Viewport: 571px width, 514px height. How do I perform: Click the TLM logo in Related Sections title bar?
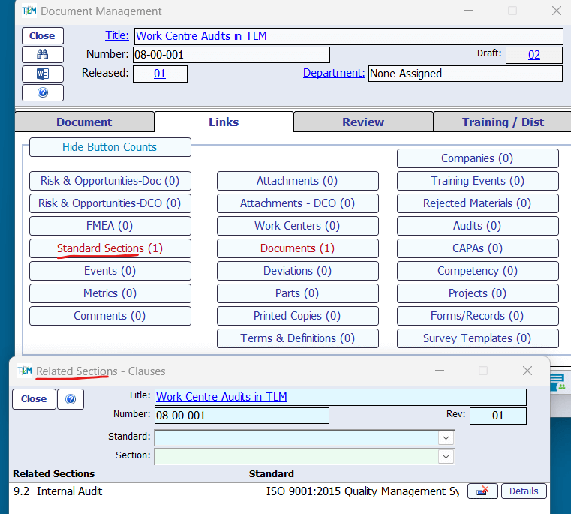[25, 371]
